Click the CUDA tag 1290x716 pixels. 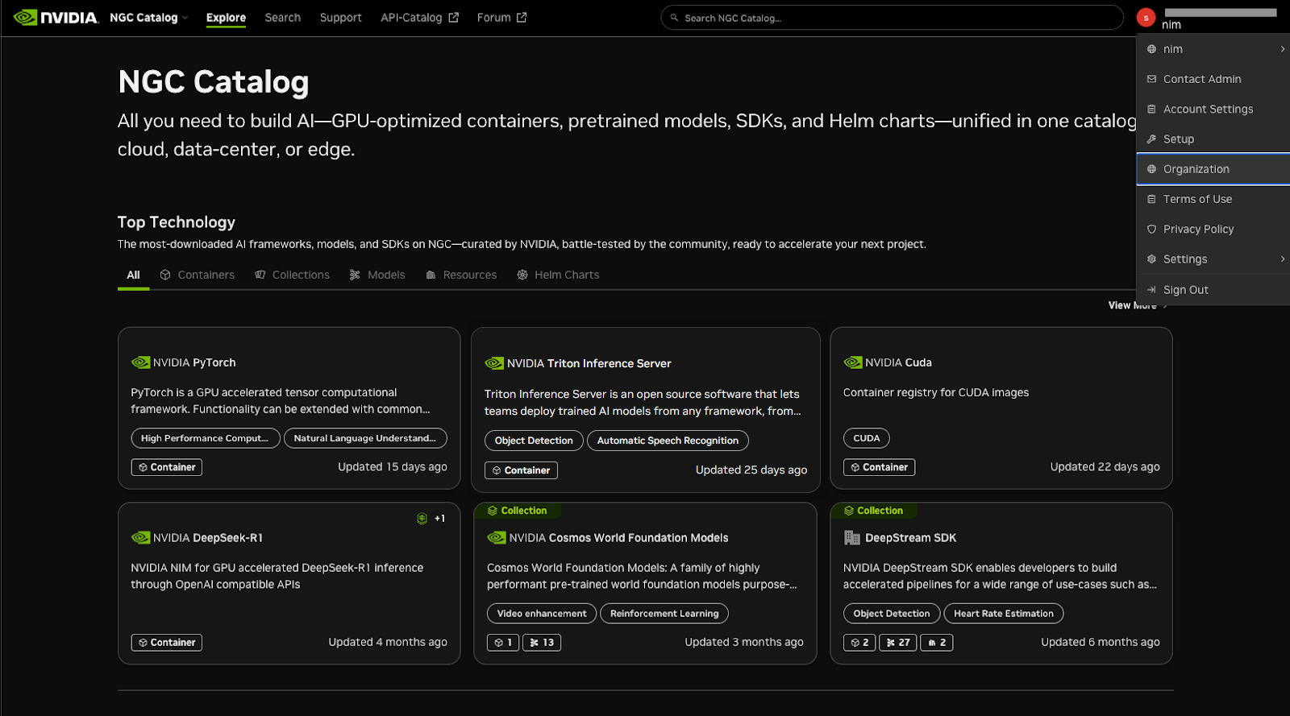coord(867,438)
